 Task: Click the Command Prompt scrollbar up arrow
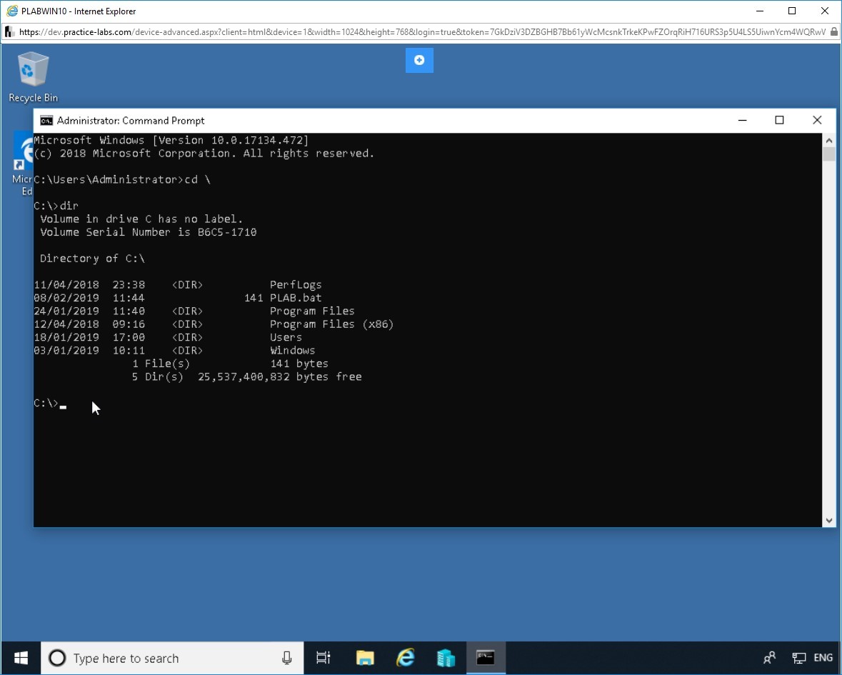pos(828,139)
